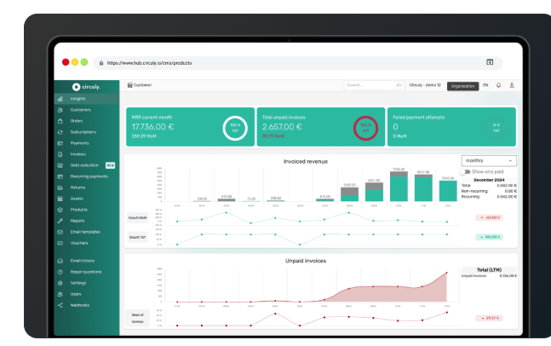Open the Subscriptions sidebar icon
The height and width of the screenshot is (346, 551).
coord(60,131)
